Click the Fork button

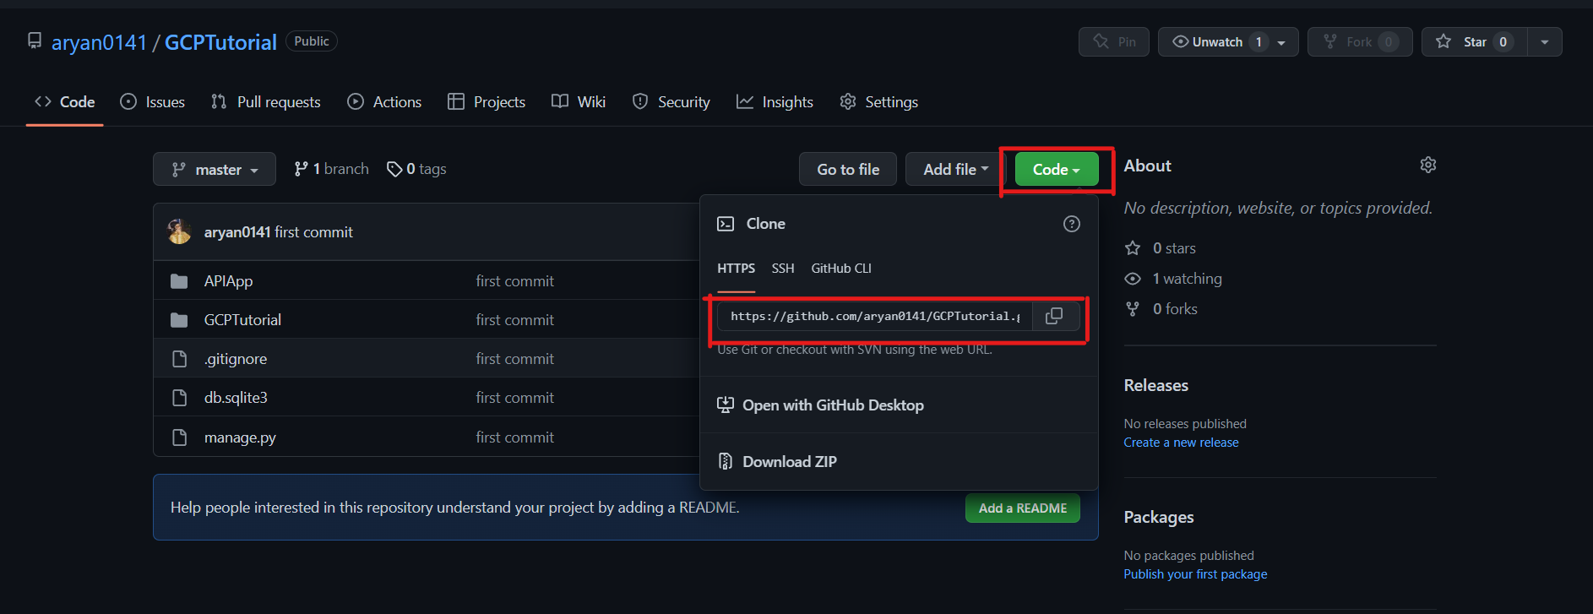point(1359,41)
